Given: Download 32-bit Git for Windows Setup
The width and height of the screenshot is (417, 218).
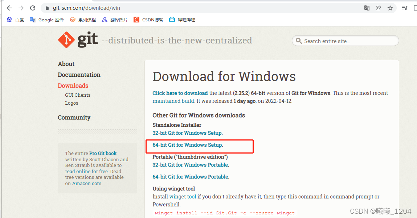Looking at the screenshot, I should tap(188, 133).
